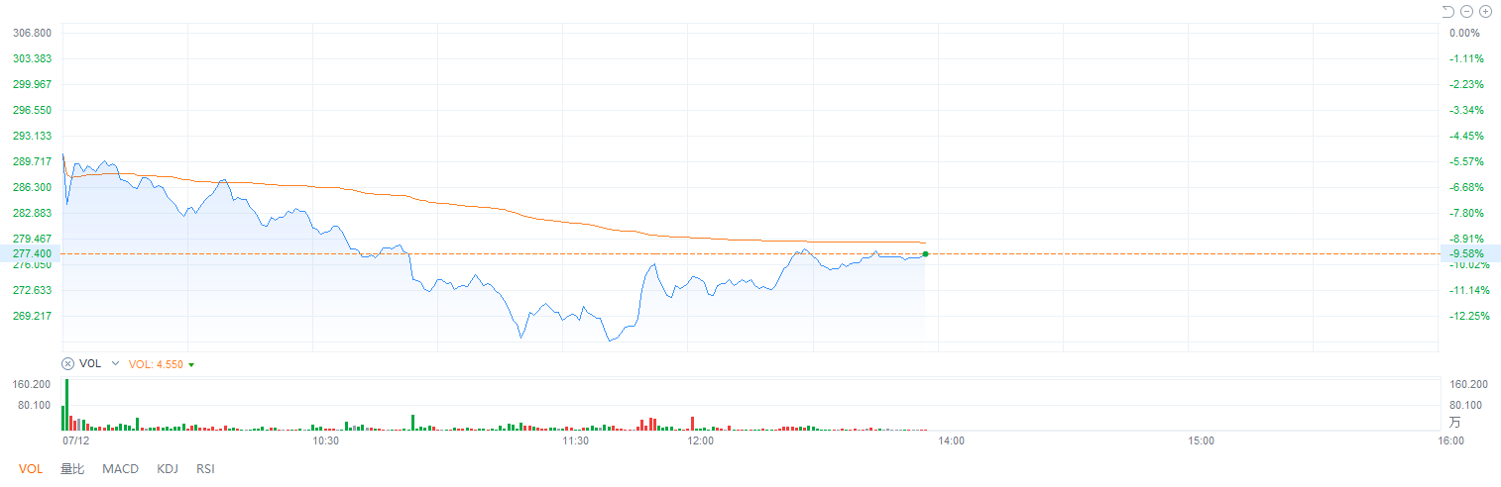
Task: Expand the VOL indicator dropdown chevron
Action: click(115, 364)
